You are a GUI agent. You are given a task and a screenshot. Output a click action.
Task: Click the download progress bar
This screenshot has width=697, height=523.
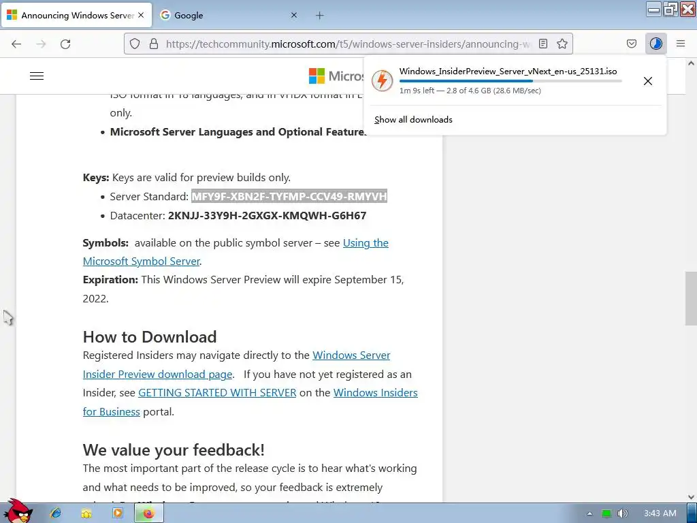tap(510, 81)
